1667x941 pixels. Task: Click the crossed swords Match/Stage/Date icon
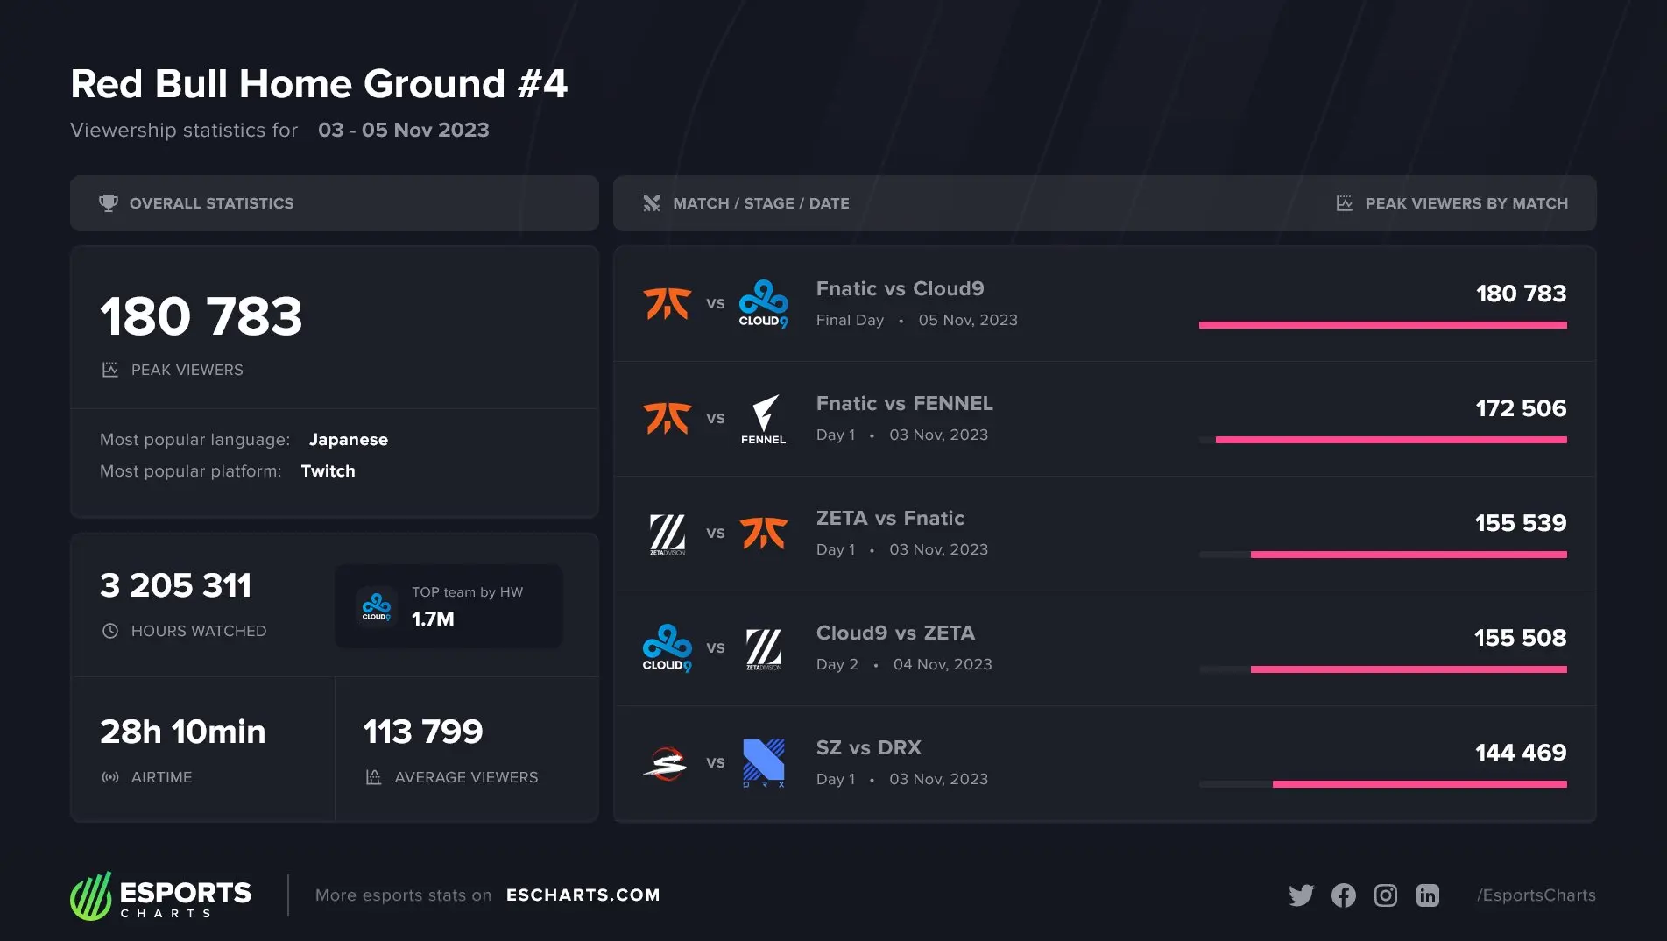coord(652,203)
